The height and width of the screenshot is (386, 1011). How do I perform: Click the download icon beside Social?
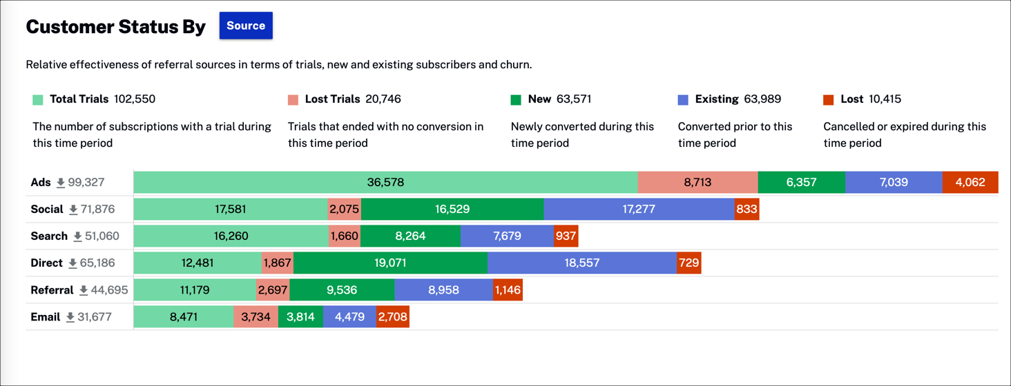click(73, 210)
